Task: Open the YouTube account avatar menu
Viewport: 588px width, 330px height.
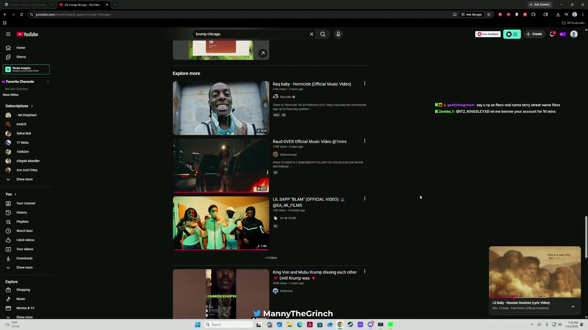Action: [x=574, y=34]
